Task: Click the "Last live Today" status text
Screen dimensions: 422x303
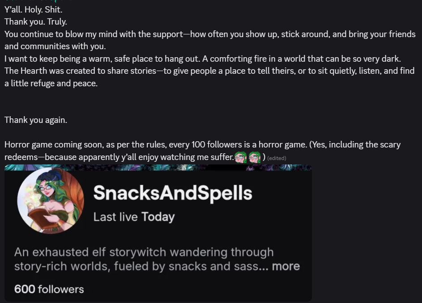Action: (134, 217)
